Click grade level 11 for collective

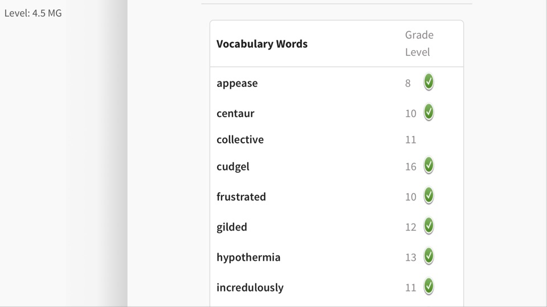pyautogui.click(x=411, y=140)
